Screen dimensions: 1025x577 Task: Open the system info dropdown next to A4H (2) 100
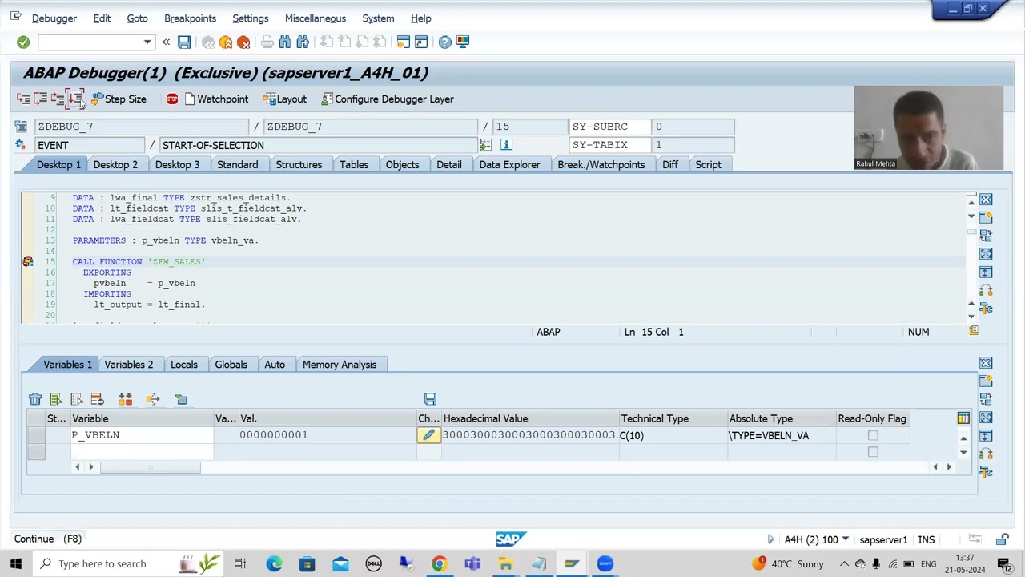pyautogui.click(x=845, y=539)
